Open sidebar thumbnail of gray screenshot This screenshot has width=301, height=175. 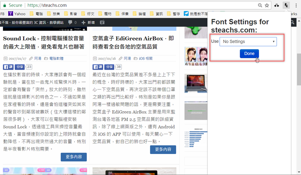click(196, 111)
